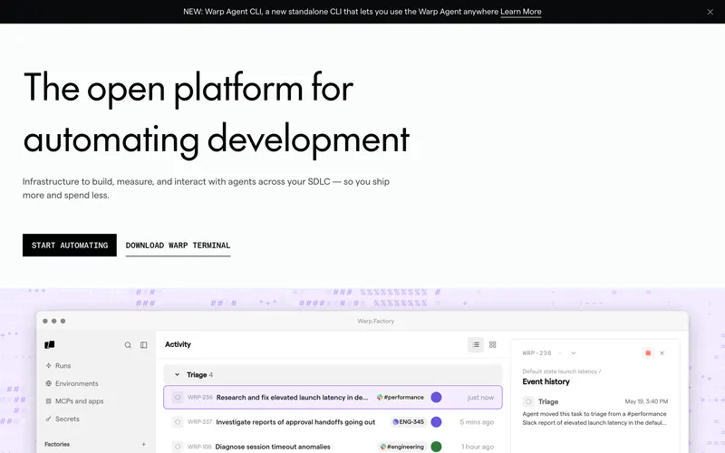The width and height of the screenshot is (725, 453).
Task: Click the red stop icon in detail panel
Action: pos(648,353)
